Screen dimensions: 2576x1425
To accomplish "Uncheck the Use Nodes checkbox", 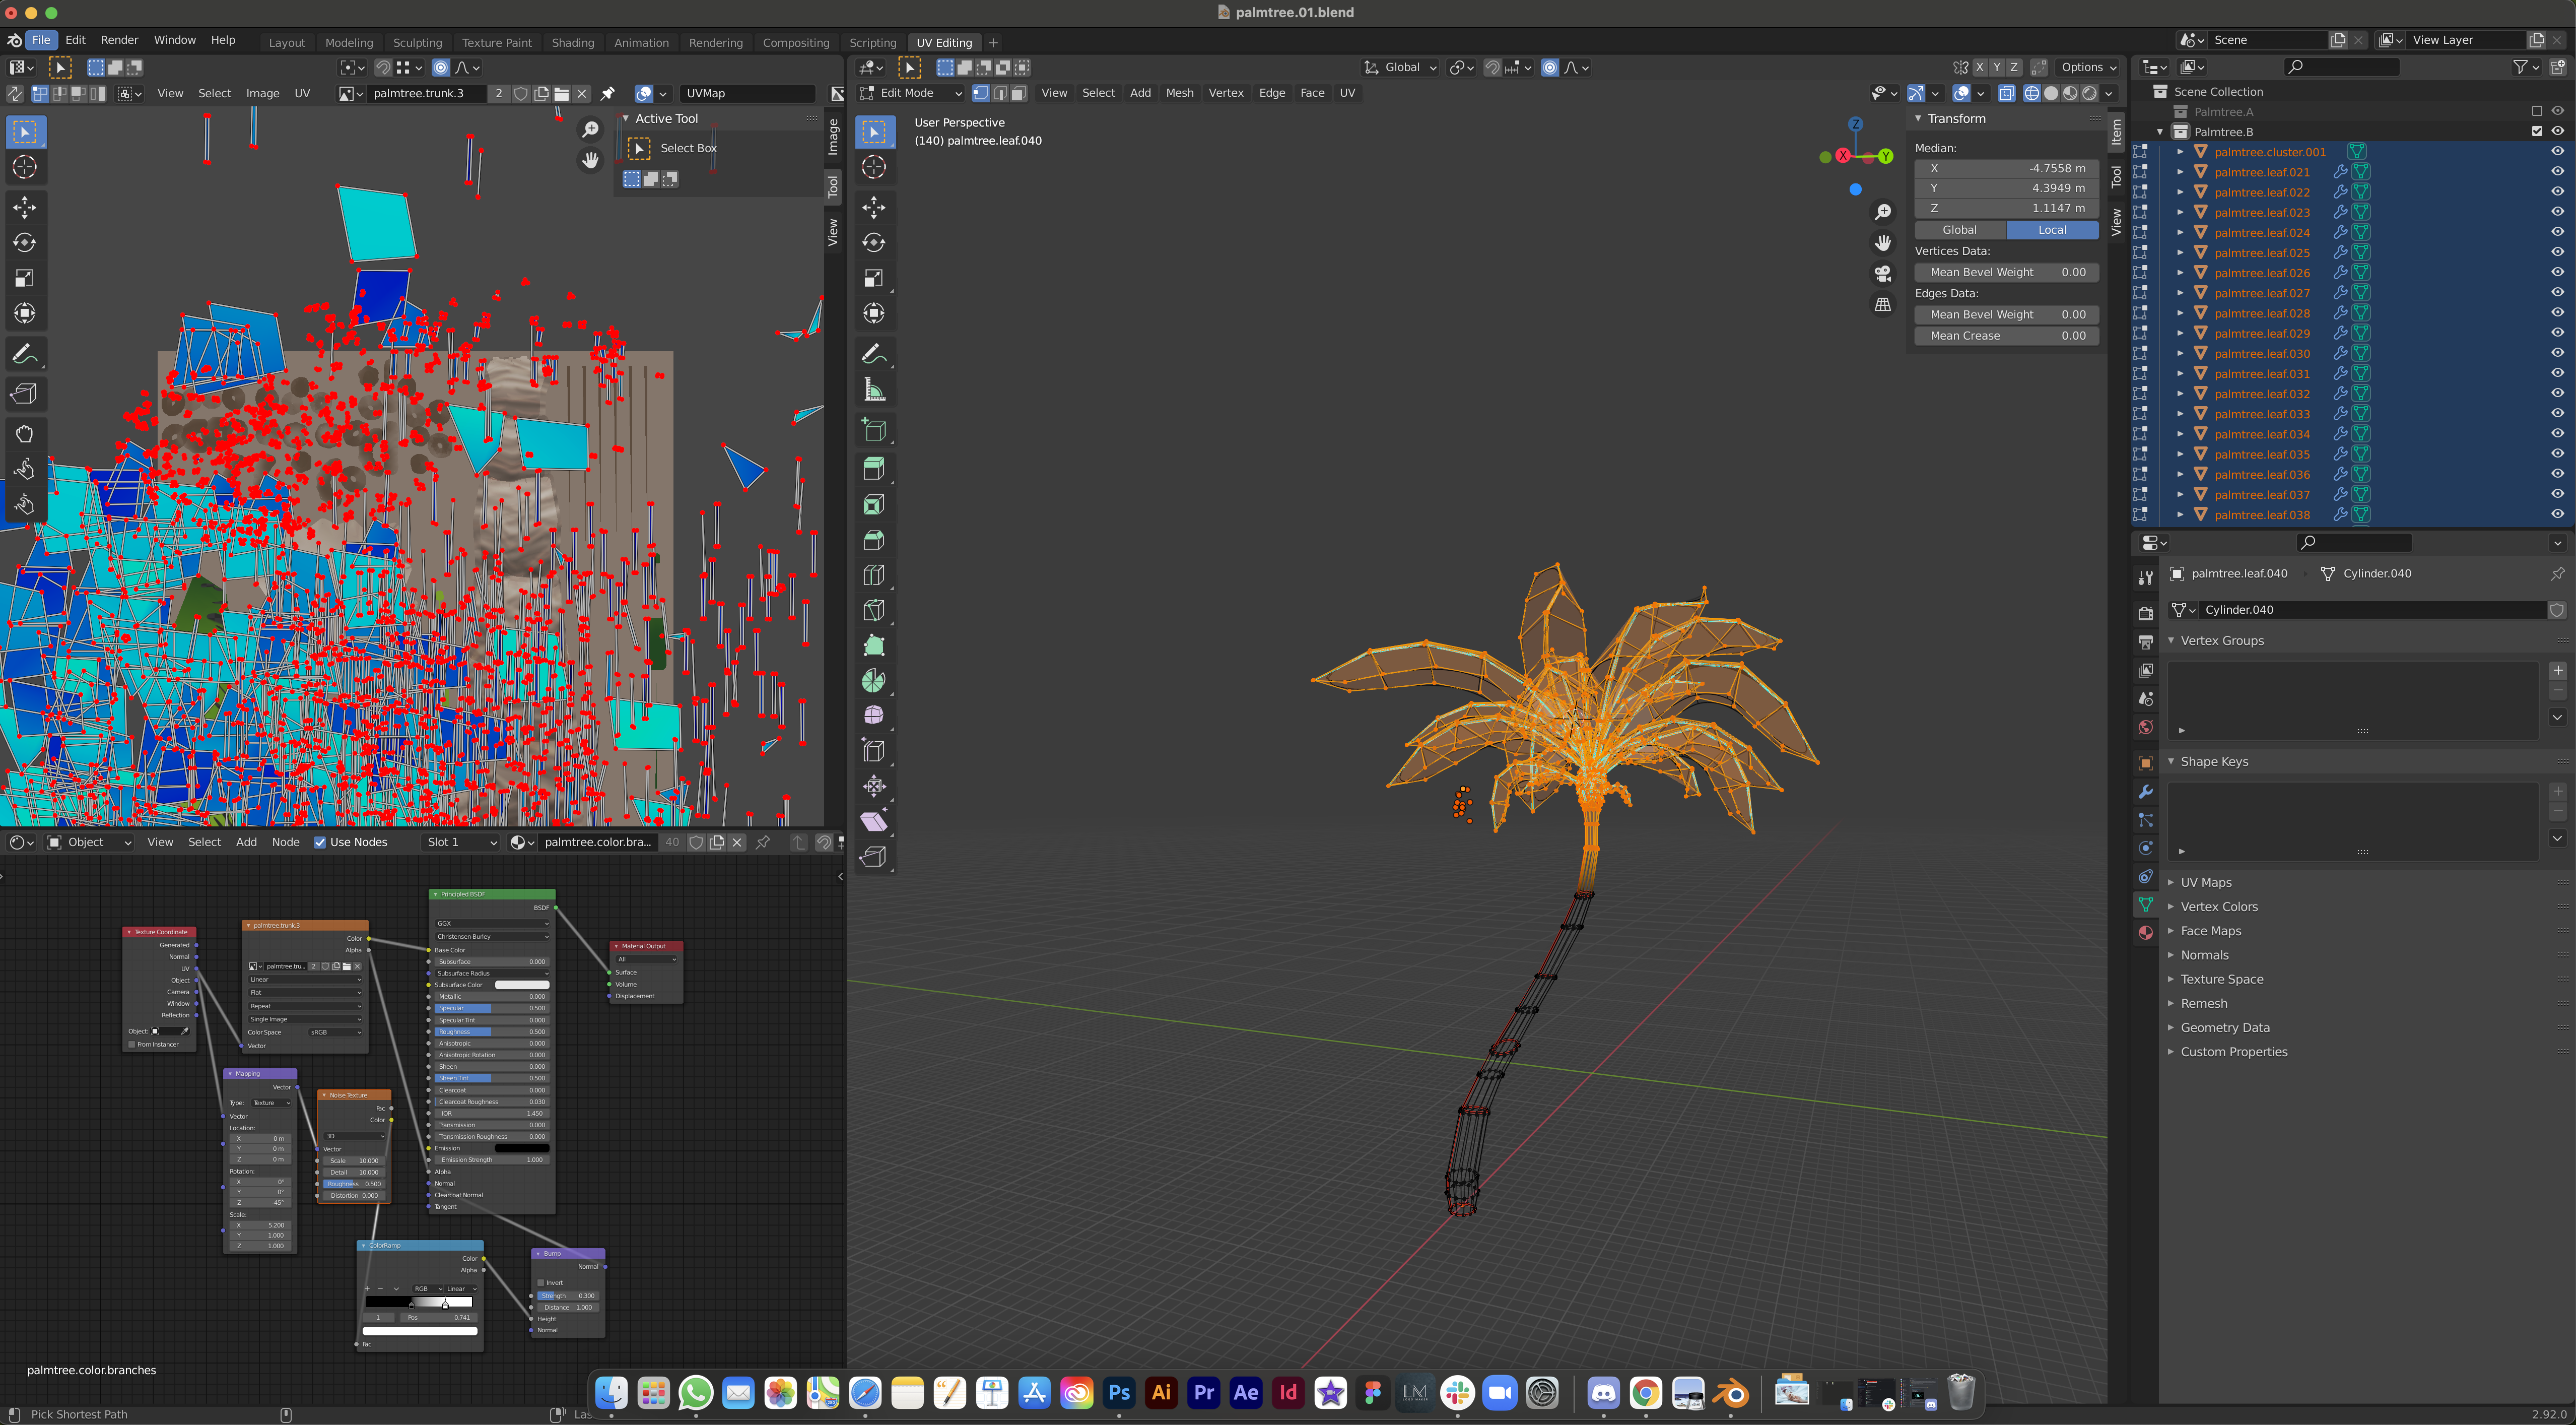I will coord(320,842).
